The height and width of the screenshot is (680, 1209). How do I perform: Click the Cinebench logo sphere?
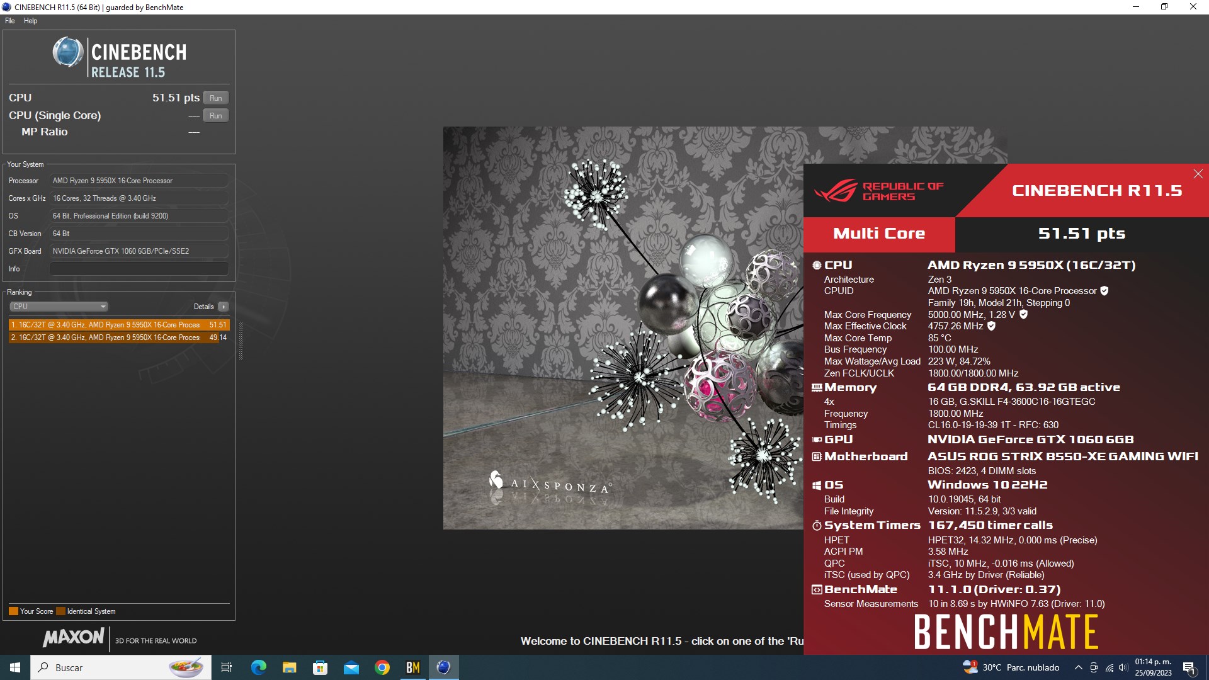point(68,52)
